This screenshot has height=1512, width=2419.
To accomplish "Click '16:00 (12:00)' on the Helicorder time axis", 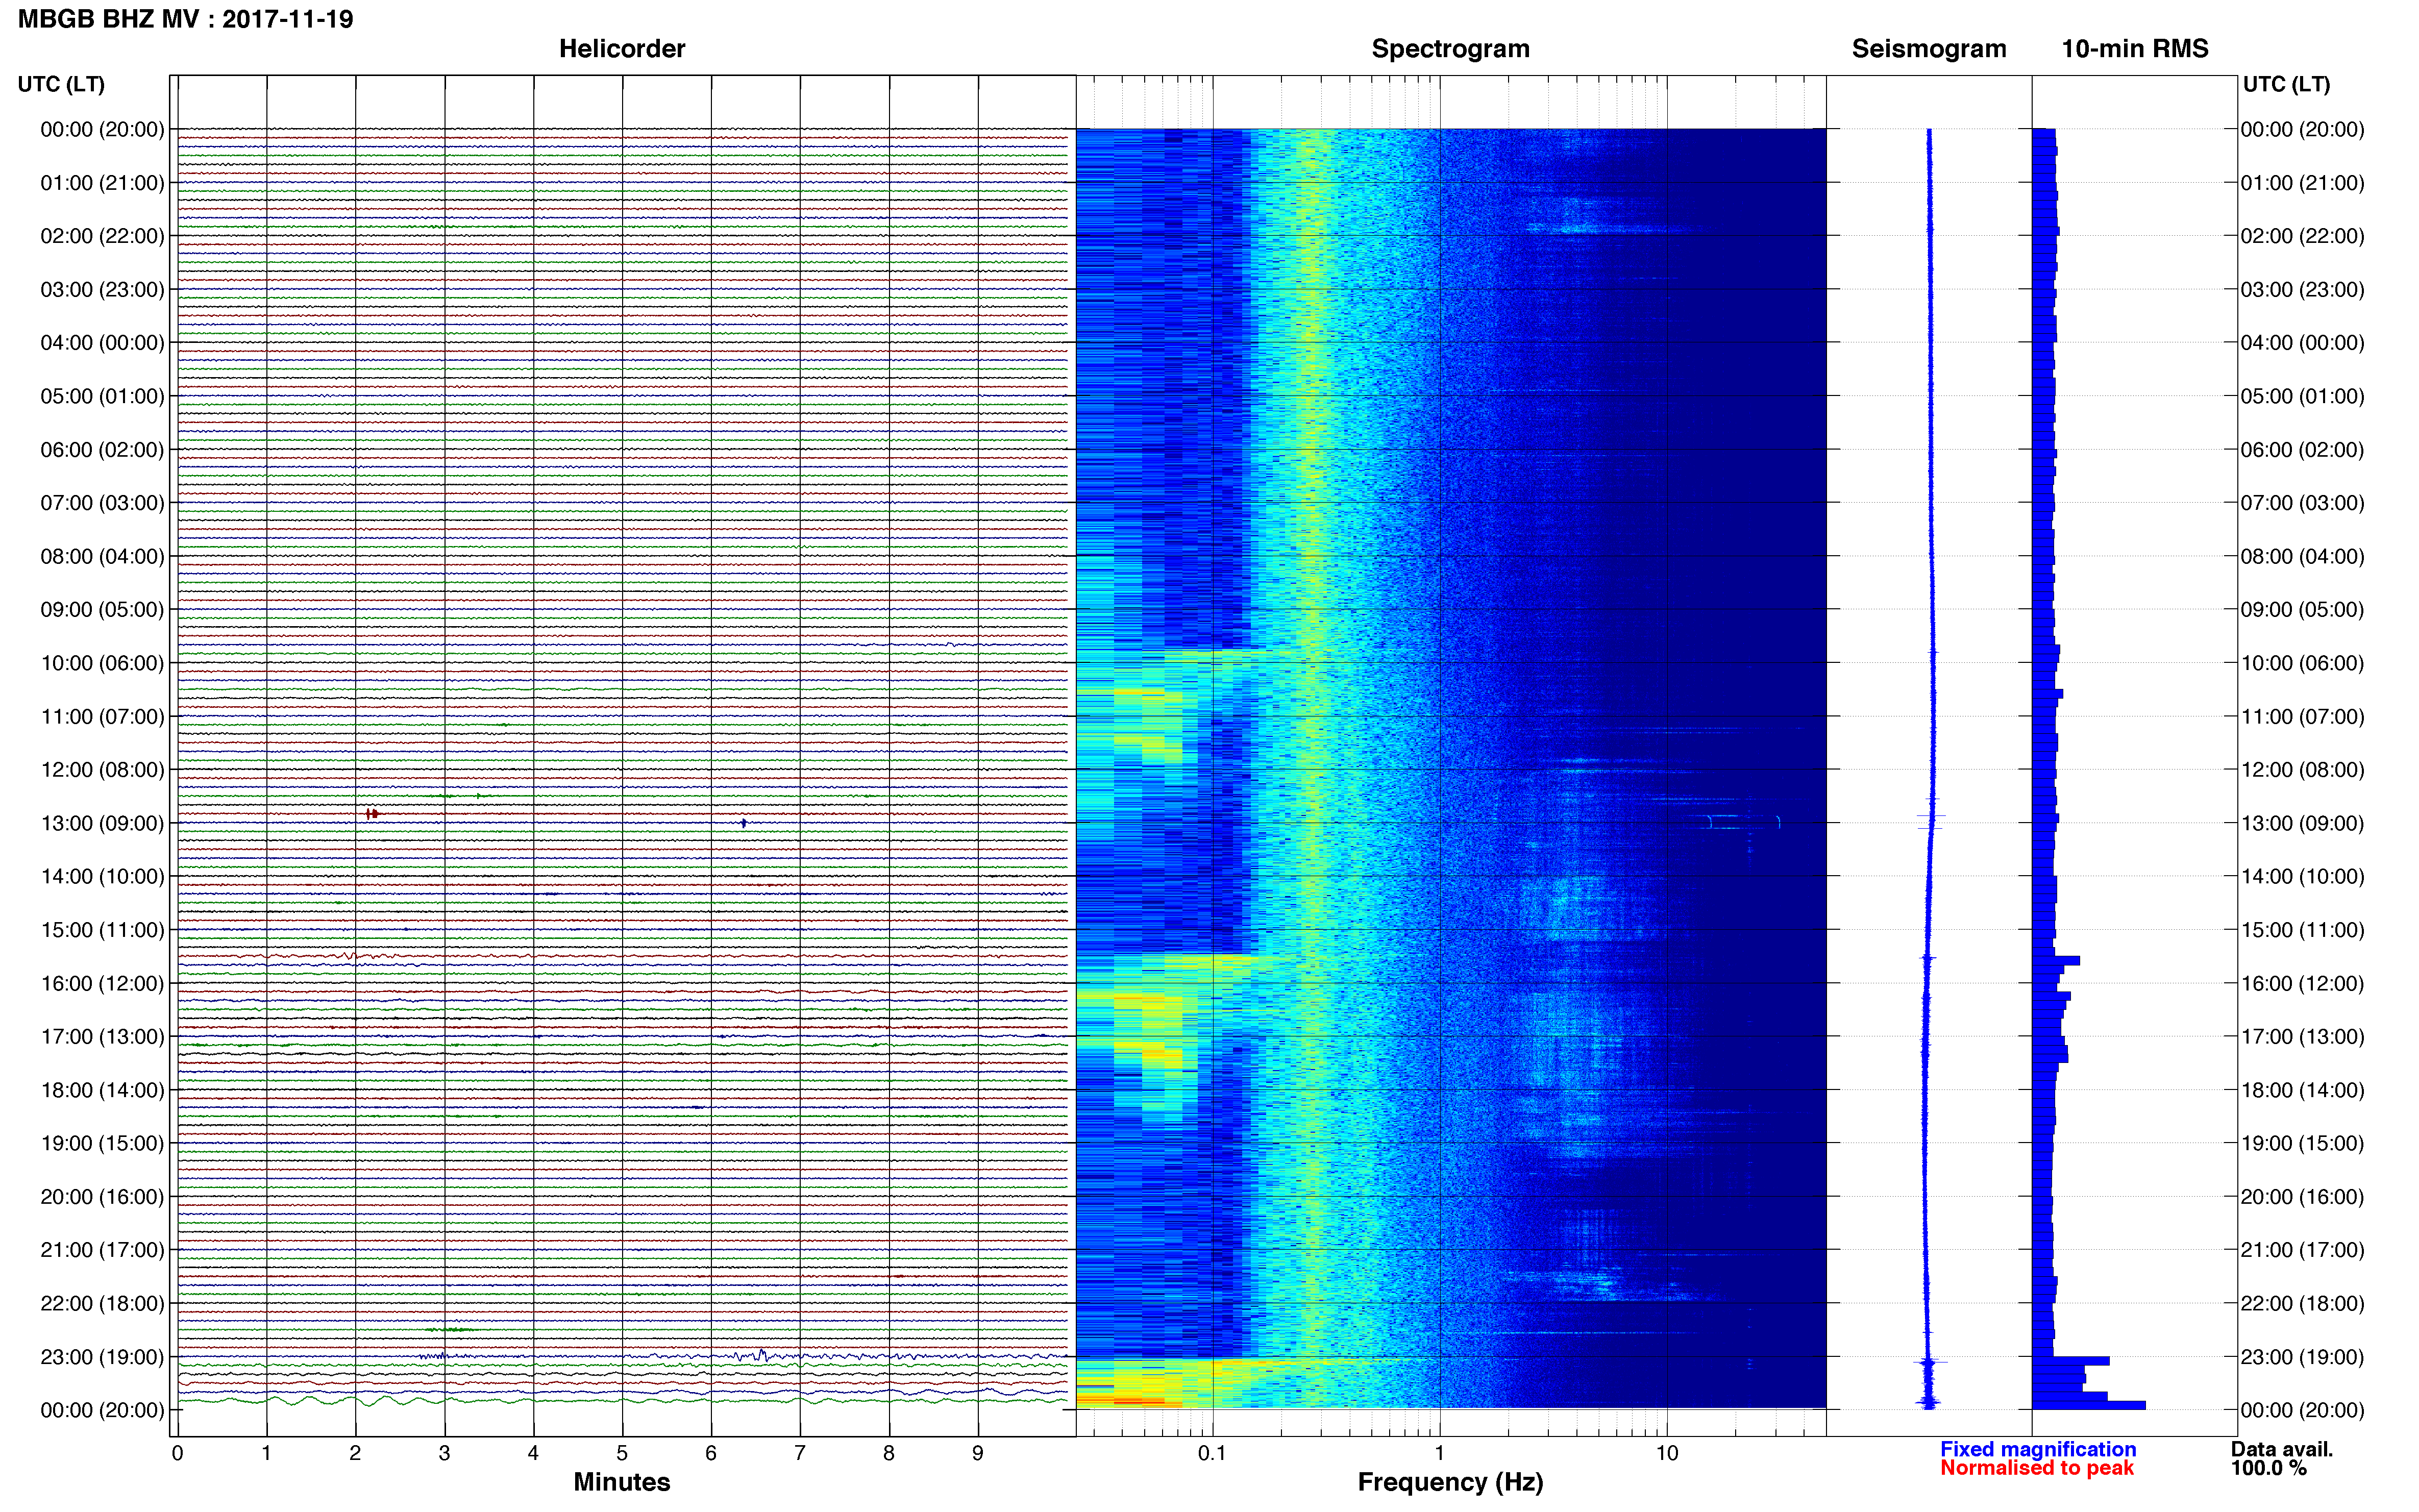I will click(x=102, y=983).
